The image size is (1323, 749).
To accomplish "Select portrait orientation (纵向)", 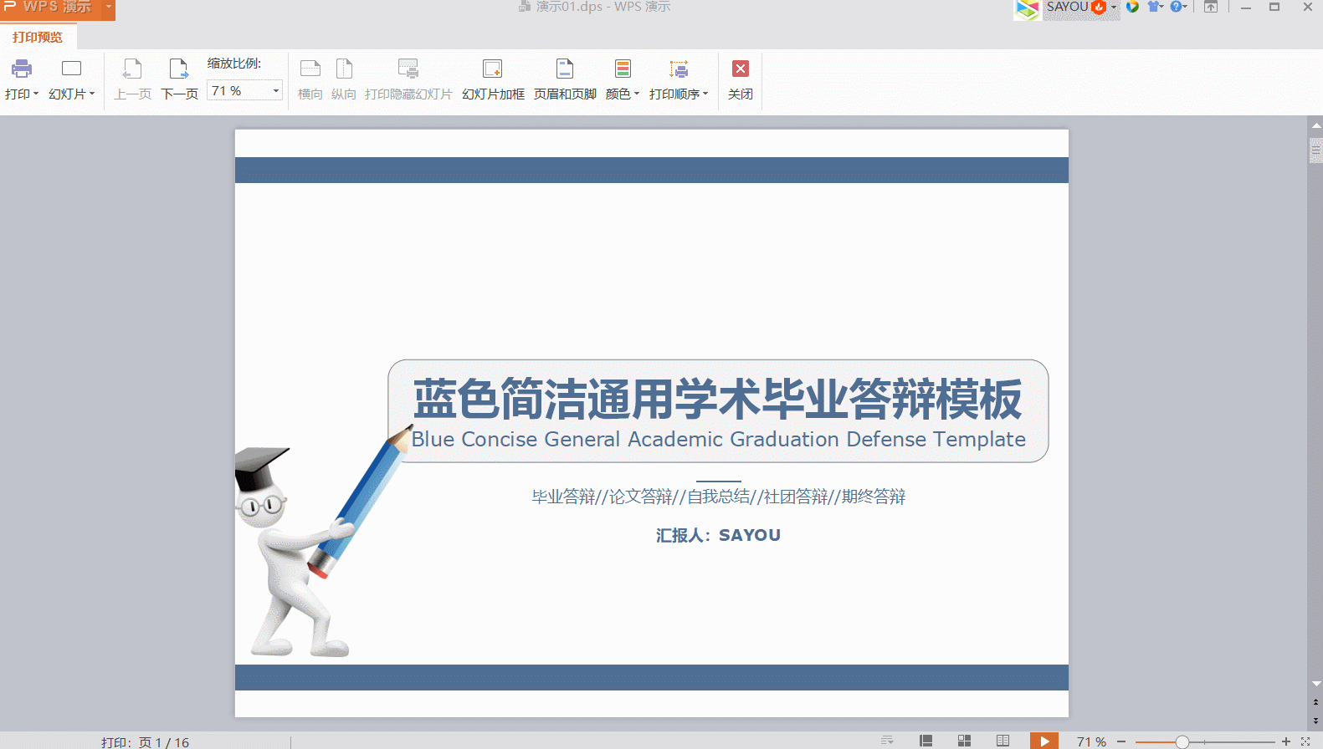I will [344, 80].
